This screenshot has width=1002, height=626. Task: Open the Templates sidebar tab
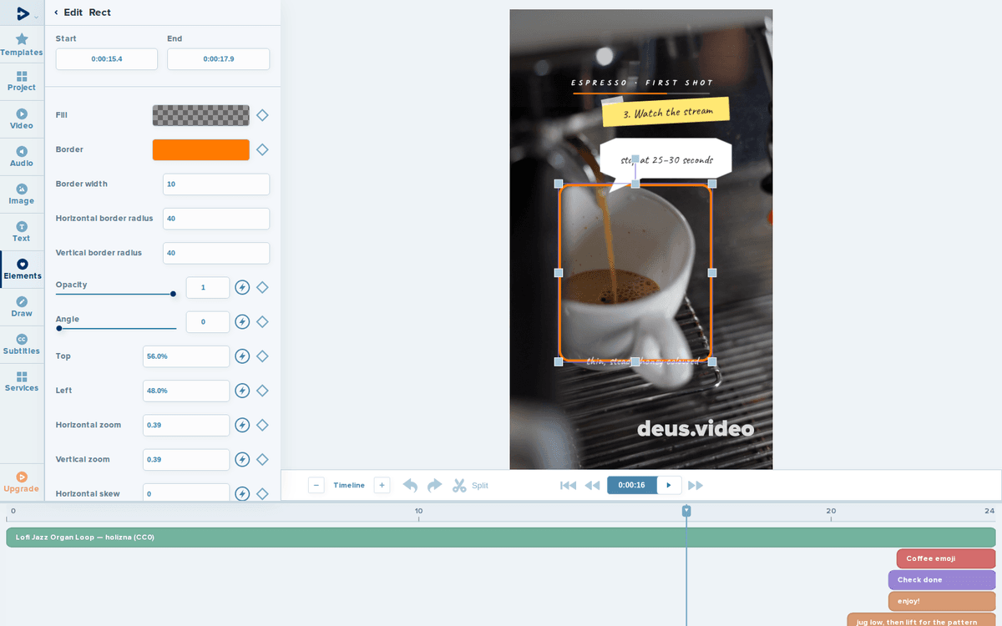pos(22,45)
